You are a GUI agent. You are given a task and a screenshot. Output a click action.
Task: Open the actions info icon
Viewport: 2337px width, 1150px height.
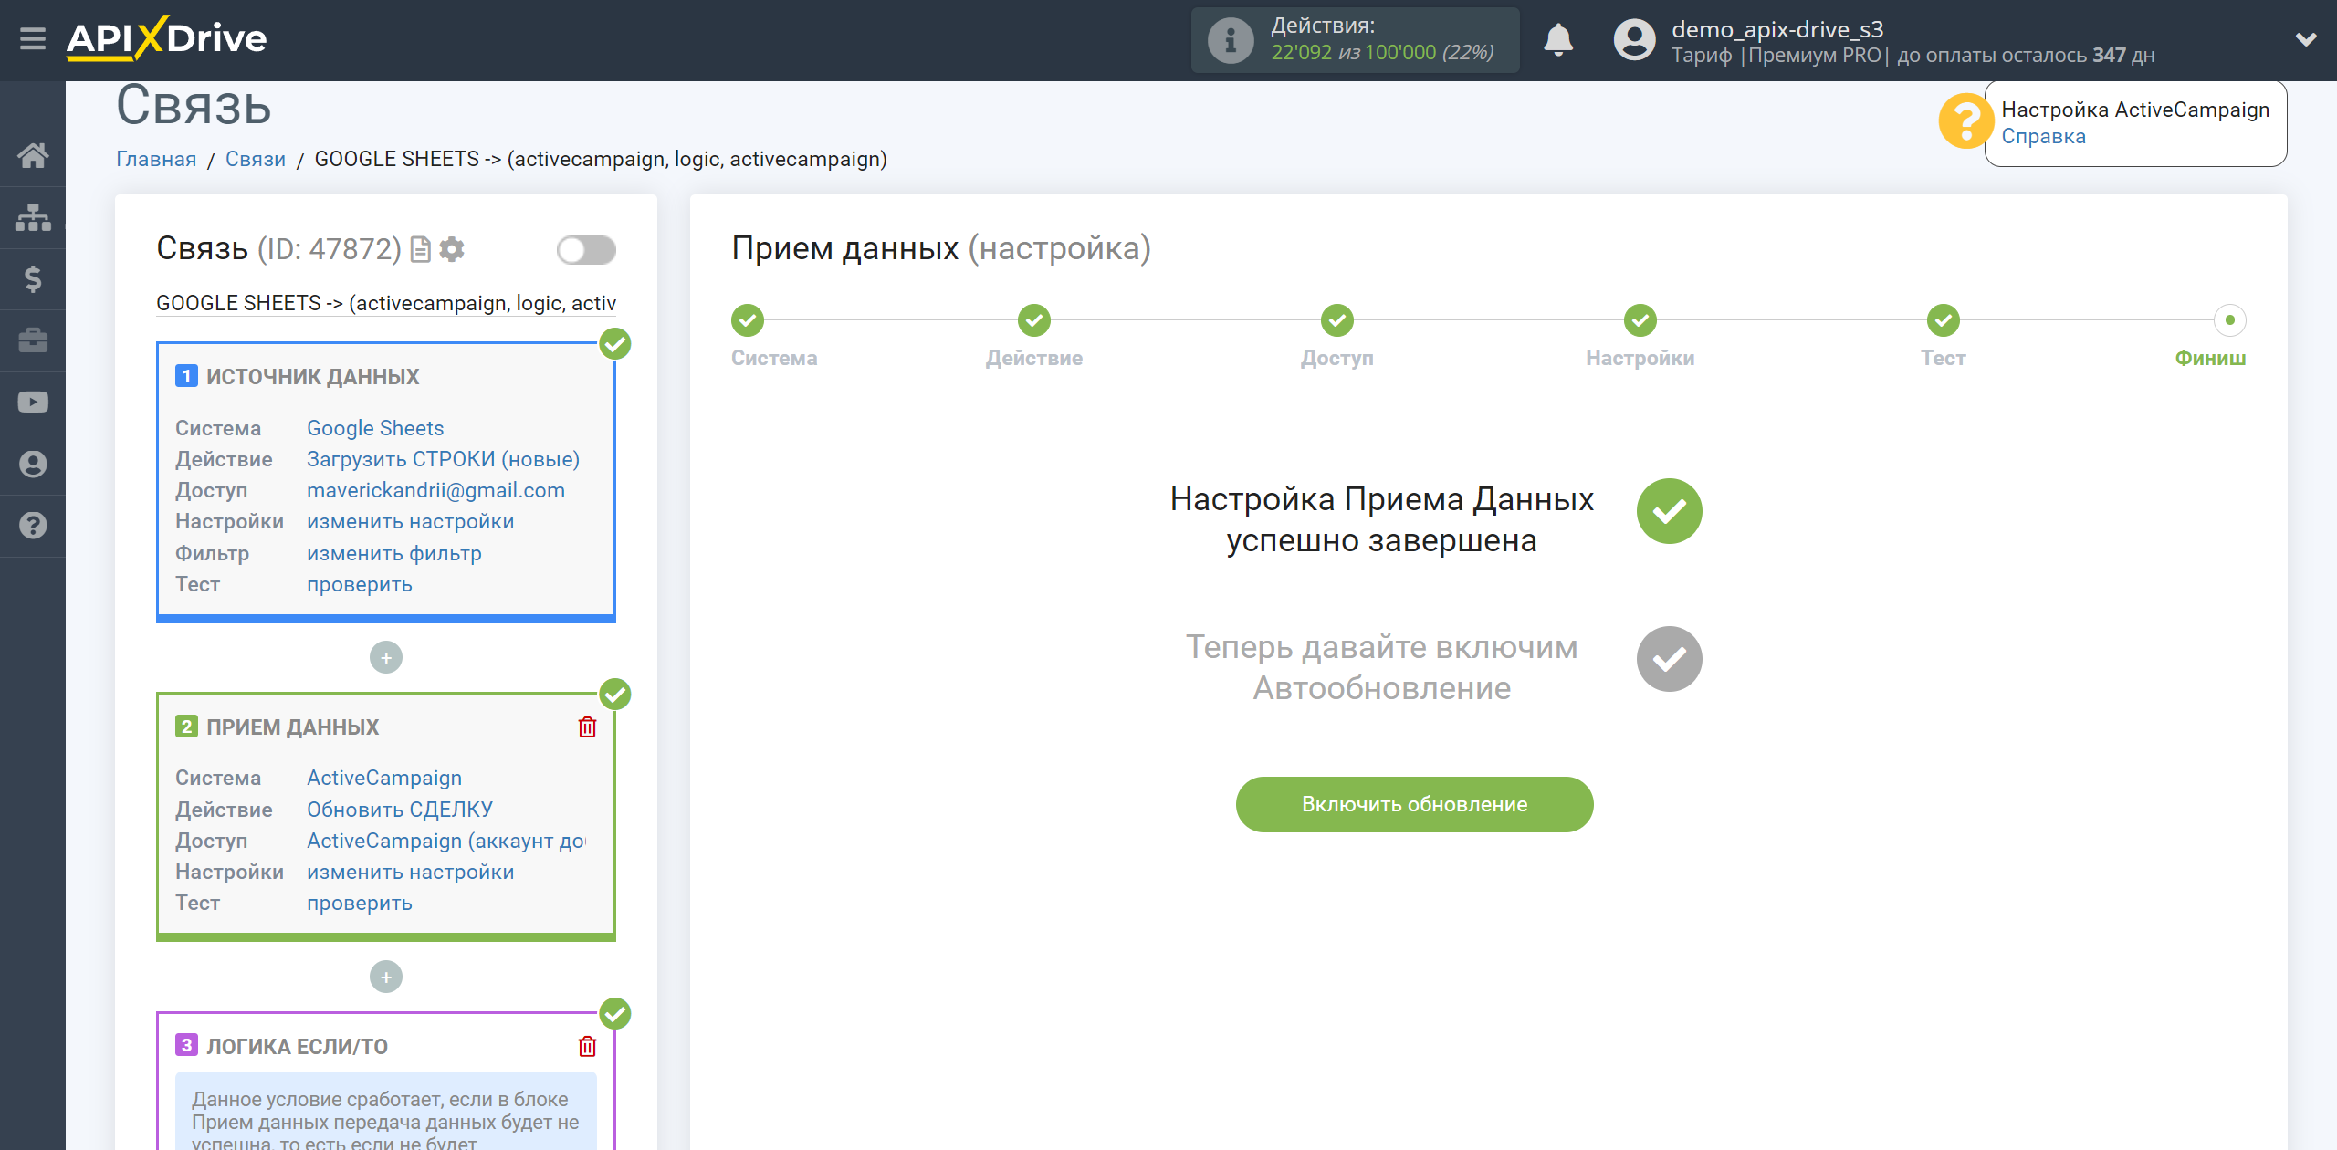tap(1230, 40)
